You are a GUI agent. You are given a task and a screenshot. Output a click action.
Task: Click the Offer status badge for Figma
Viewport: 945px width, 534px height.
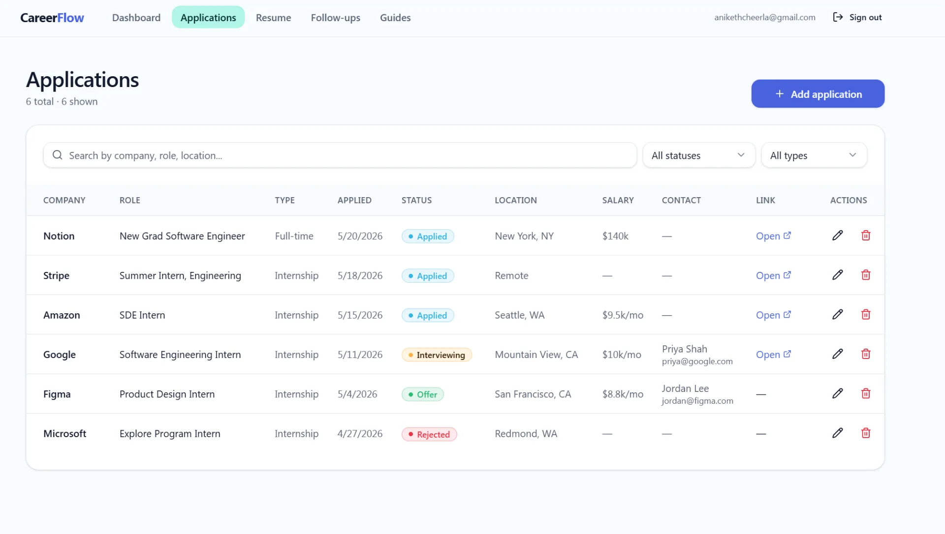pos(422,394)
